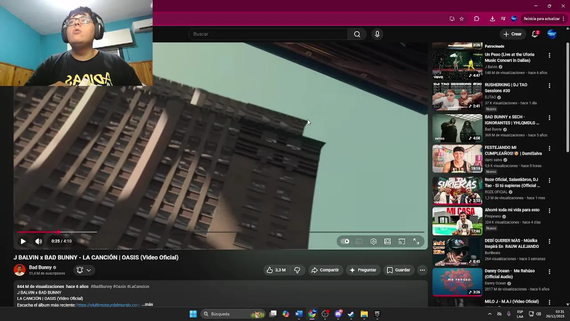This screenshot has width=570, height=321.
Task: Click the Compartir share button
Action: click(325, 270)
